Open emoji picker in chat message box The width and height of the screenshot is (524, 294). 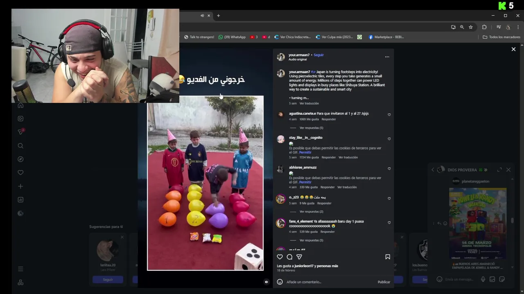(x=439, y=279)
